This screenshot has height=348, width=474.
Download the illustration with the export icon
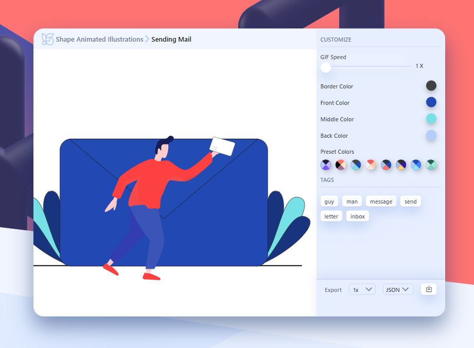coord(429,289)
